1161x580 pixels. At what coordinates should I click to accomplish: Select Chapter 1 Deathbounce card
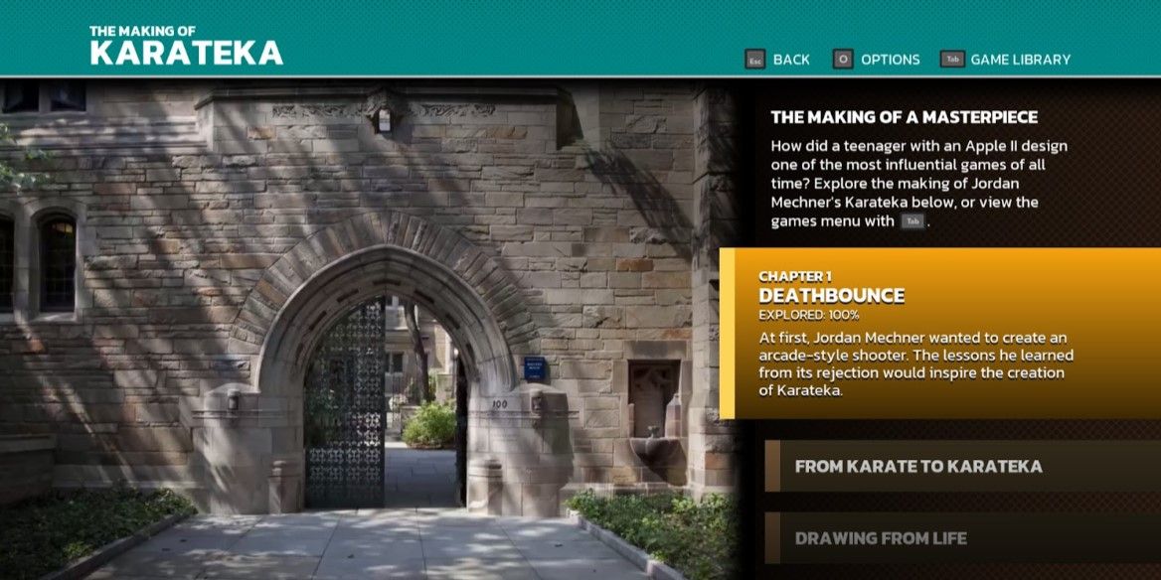[940, 334]
